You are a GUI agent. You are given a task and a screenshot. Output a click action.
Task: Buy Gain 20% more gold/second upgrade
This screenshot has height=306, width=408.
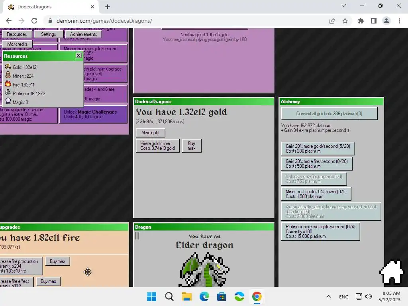[x=318, y=149]
